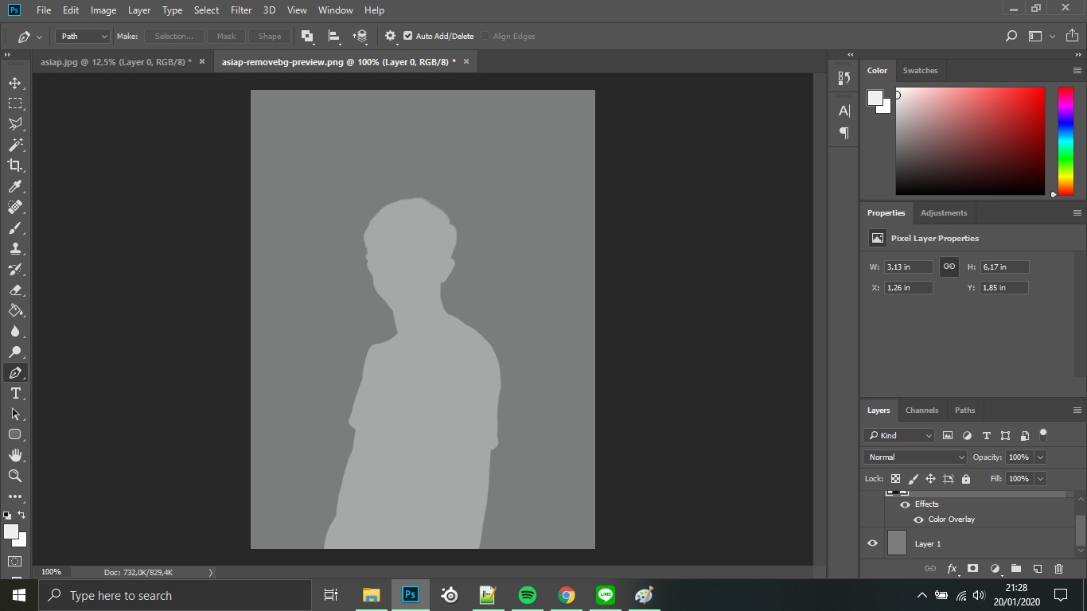
Task: Switch to the asiap.jpg document tab
Action: [x=116, y=62]
